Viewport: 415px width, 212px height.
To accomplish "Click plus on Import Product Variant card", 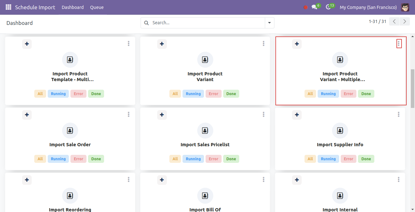I will pyautogui.click(x=162, y=44).
